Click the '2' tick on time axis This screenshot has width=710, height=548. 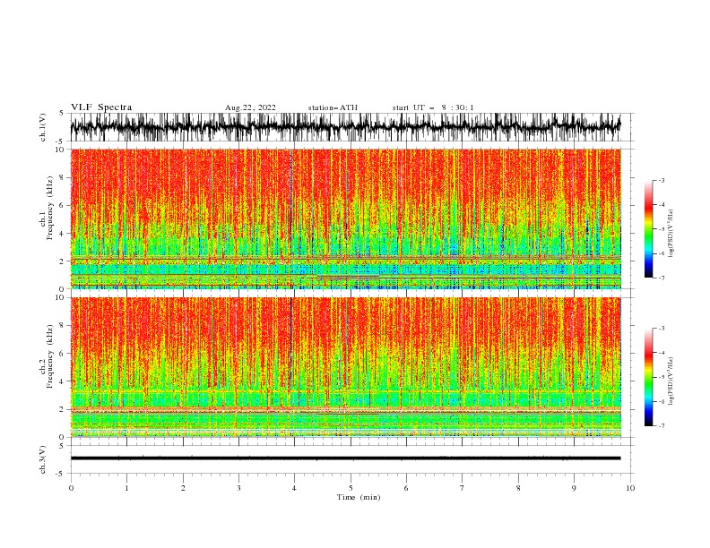point(183,488)
